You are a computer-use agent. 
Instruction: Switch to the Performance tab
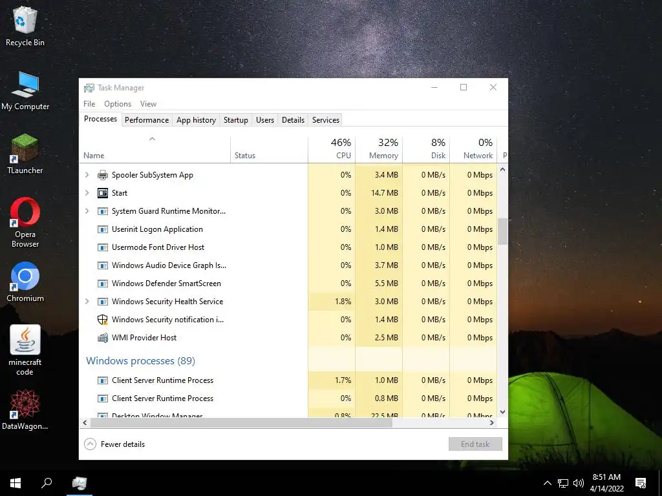[x=147, y=119]
